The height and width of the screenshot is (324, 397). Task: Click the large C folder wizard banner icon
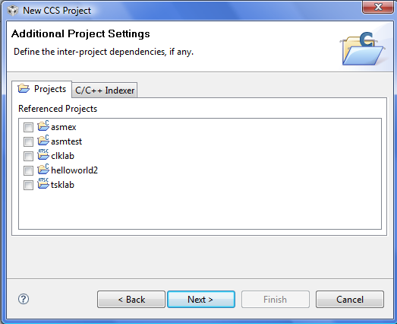[x=363, y=48]
